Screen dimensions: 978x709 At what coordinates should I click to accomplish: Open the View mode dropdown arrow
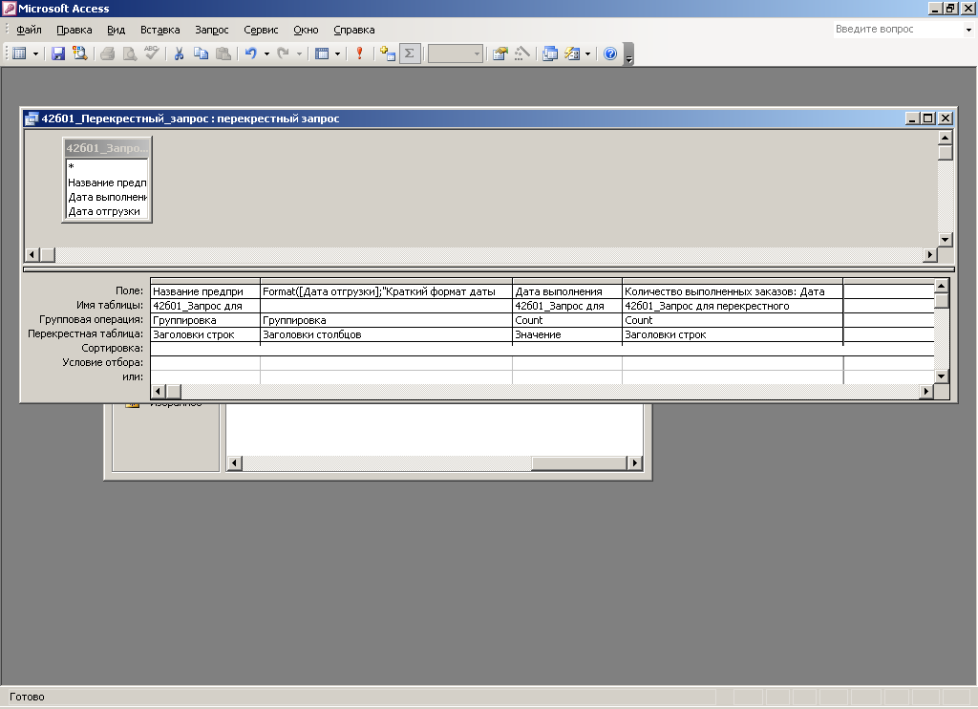(35, 54)
